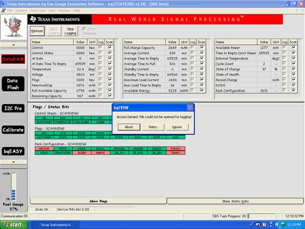Toggle the Keep Scanning checkbox
Screen dimensions: 305x229
(x=84, y=29)
